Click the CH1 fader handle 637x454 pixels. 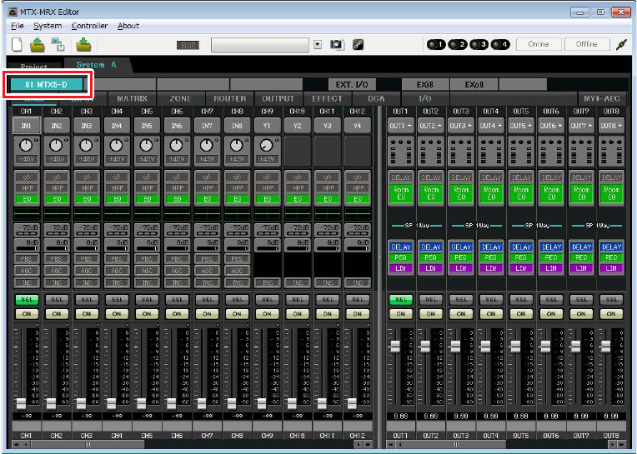pos(21,403)
